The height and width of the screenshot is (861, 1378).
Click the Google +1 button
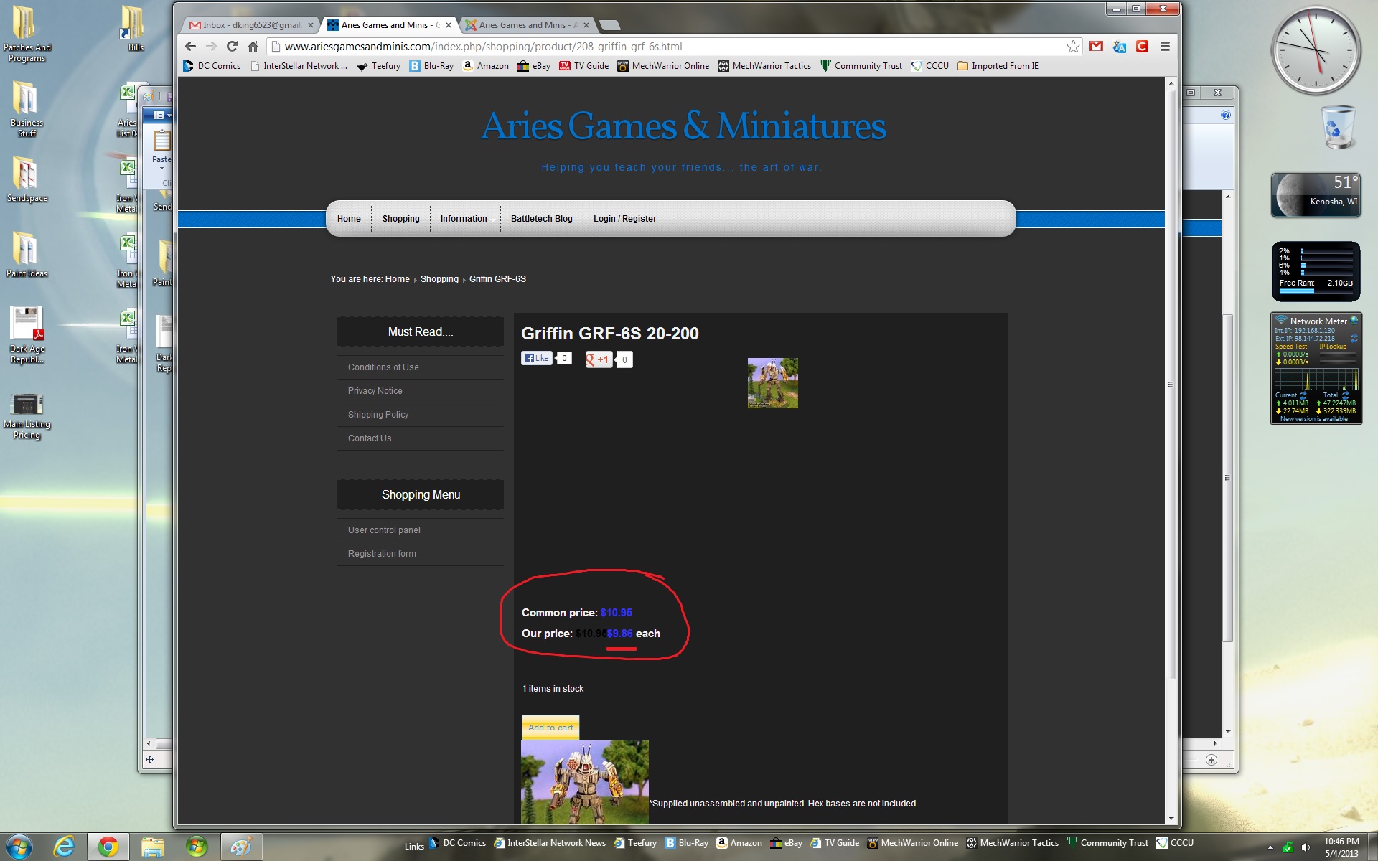[599, 359]
